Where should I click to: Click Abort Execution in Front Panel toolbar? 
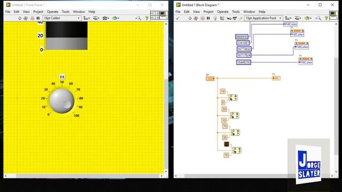[32, 18]
